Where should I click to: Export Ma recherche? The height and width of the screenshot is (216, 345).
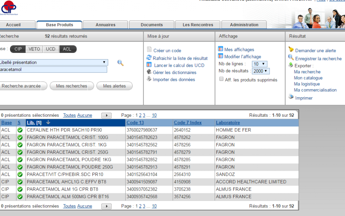307,72
